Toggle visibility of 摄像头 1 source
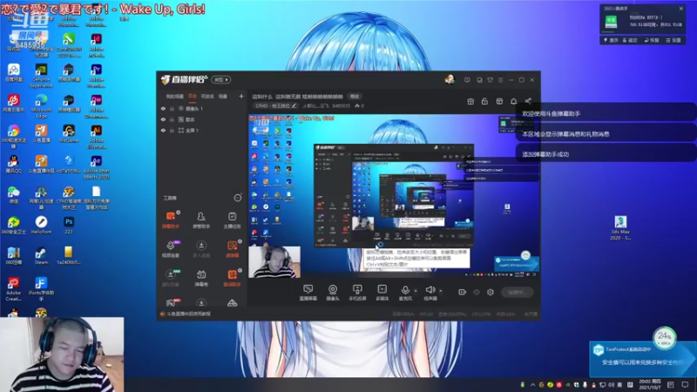 163,108
